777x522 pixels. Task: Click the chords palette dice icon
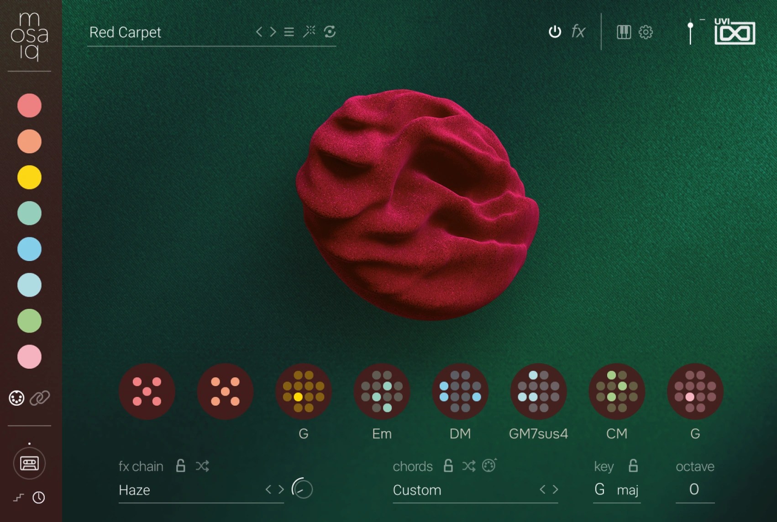tap(489, 465)
